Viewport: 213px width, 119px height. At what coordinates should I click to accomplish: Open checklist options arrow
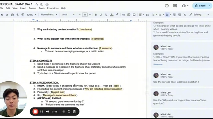coord(156,15)
